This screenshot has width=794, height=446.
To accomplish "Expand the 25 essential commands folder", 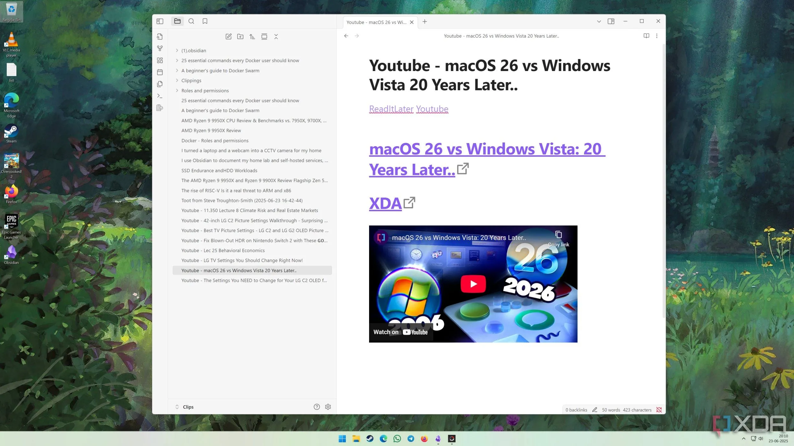I will tap(177, 61).
